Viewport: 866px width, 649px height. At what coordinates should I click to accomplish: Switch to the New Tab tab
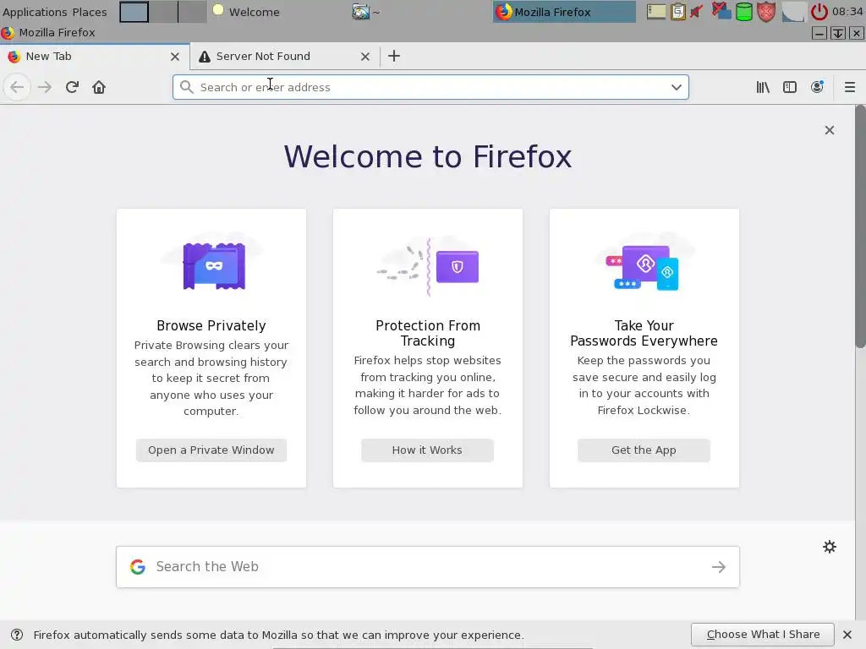click(x=94, y=57)
